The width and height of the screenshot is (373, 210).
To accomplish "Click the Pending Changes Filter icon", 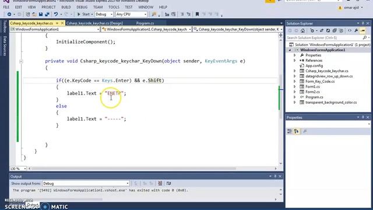I will [x=313, y=30].
